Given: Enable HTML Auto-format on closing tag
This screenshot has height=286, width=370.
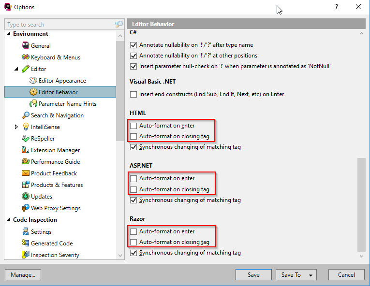Looking at the screenshot, I should [133, 136].
